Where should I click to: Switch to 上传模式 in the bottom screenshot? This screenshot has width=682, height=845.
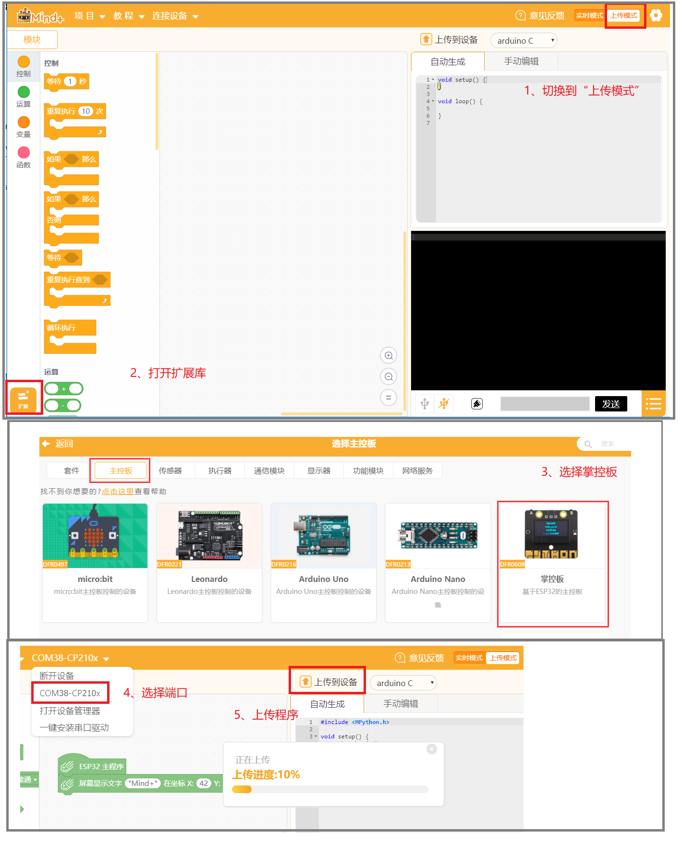click(x=503, y=658)
